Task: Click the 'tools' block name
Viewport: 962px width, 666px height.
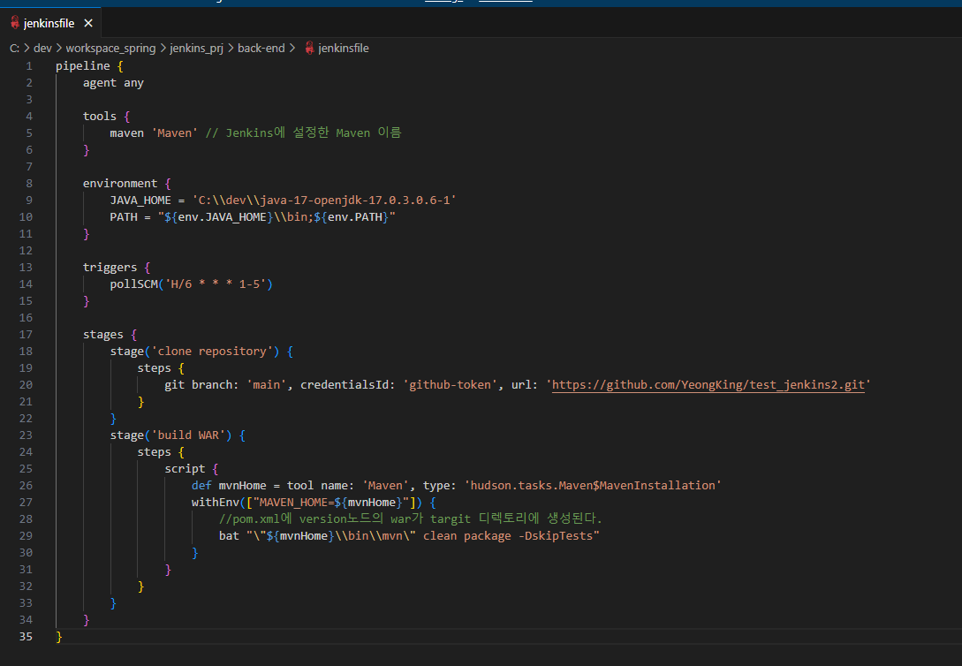Action: pos(100,116)
